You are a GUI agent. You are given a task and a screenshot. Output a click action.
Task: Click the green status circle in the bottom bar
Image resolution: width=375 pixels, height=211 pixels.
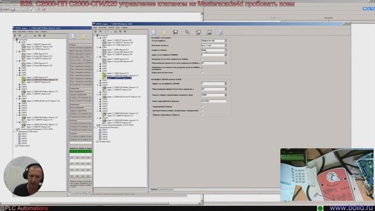pos(321,208)
